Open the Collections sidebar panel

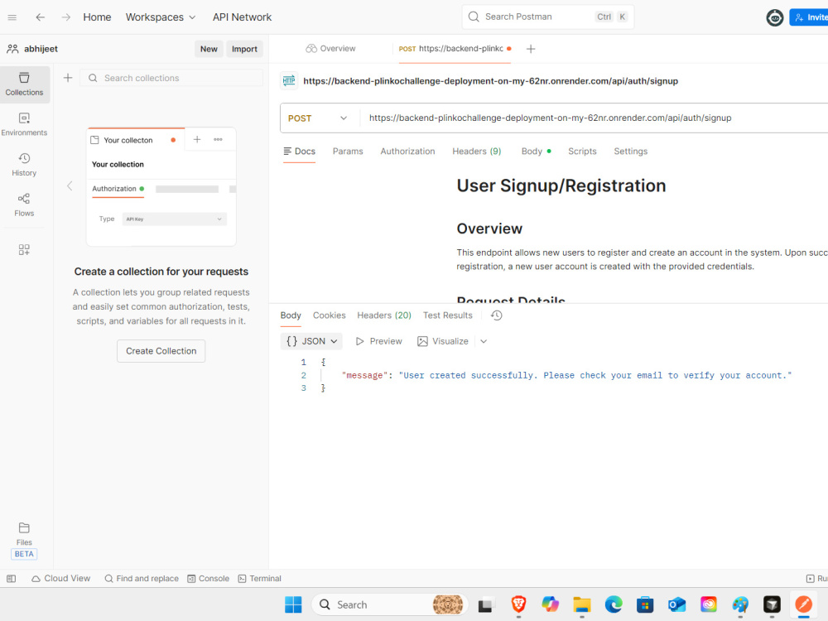point(24,84)
